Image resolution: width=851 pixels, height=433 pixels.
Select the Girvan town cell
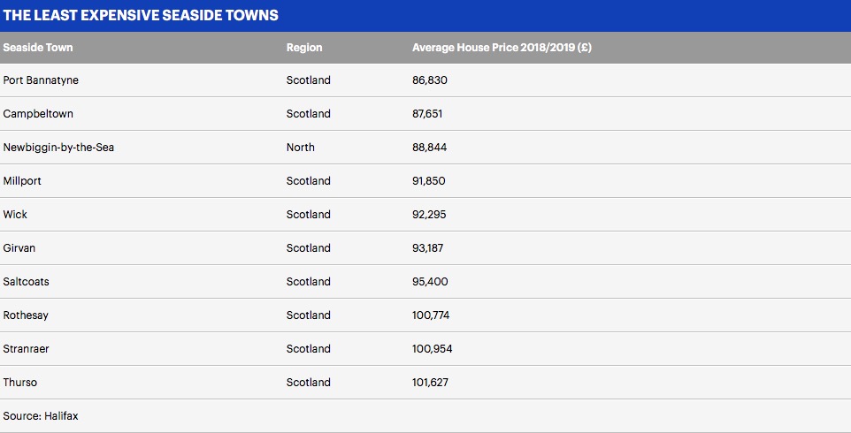[19, 248]
